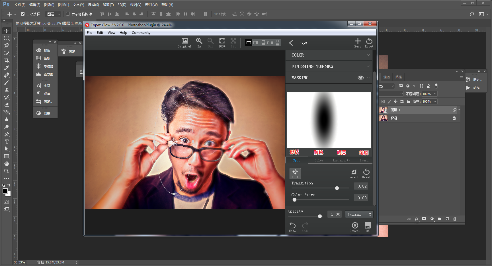The image size is (492, 266).
Task: Click the Opacity slider handle
Action: [320, 216]
